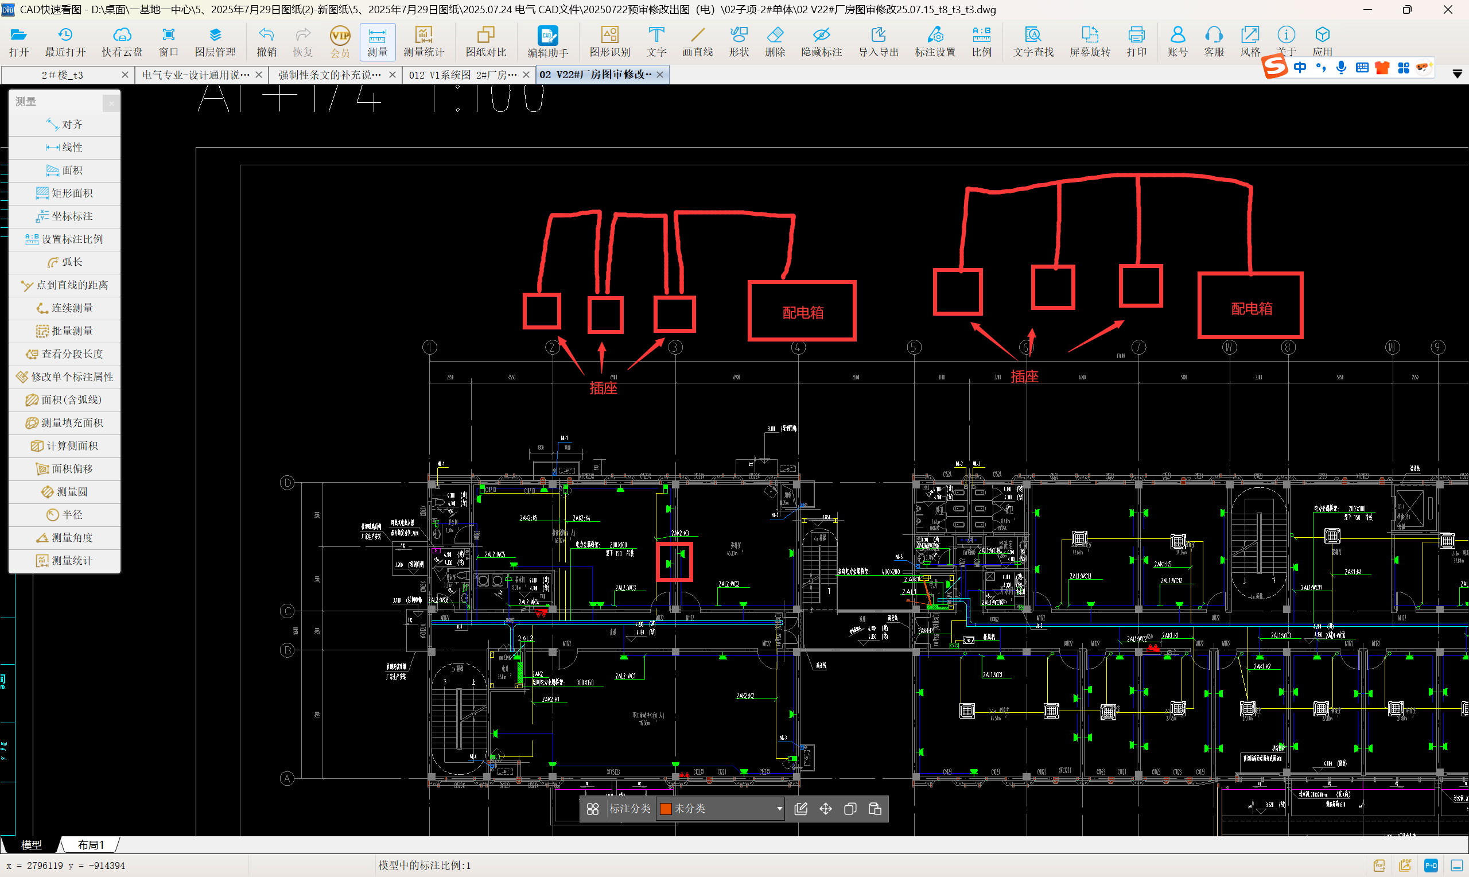
Task: Select 批量测量 batch measure
Action: point(64,331)
